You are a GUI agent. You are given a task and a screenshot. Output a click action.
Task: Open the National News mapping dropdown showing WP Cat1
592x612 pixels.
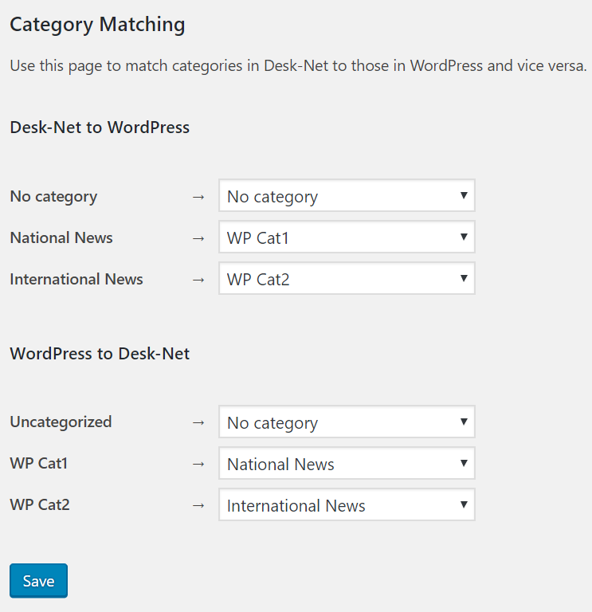(x=347, y=237)
